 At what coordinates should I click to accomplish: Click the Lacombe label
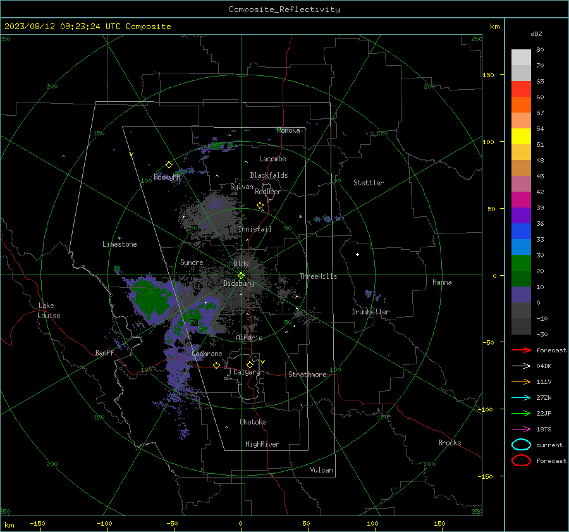272,159
